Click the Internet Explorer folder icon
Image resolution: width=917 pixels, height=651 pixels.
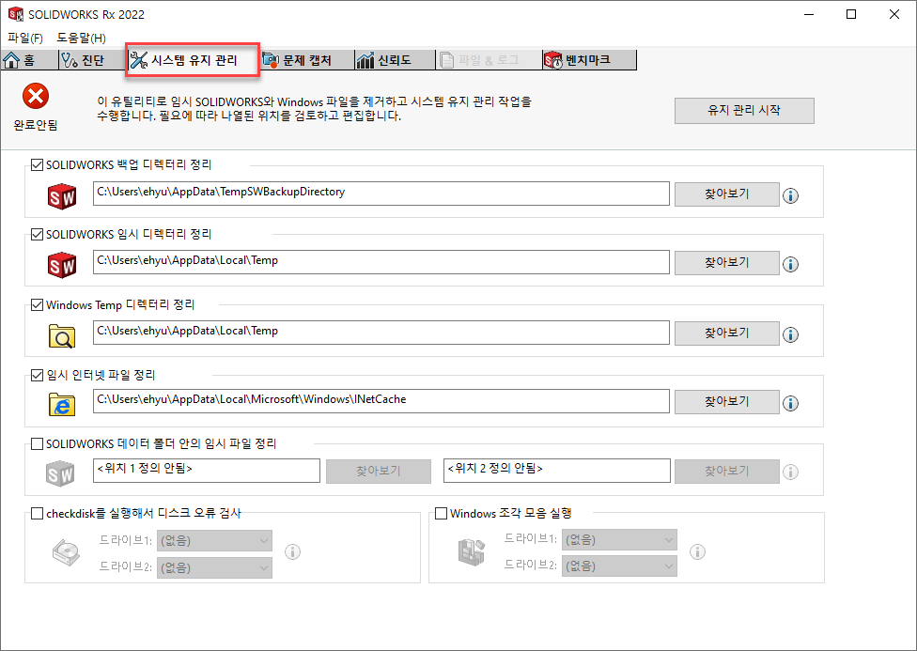tap(62, 405)
